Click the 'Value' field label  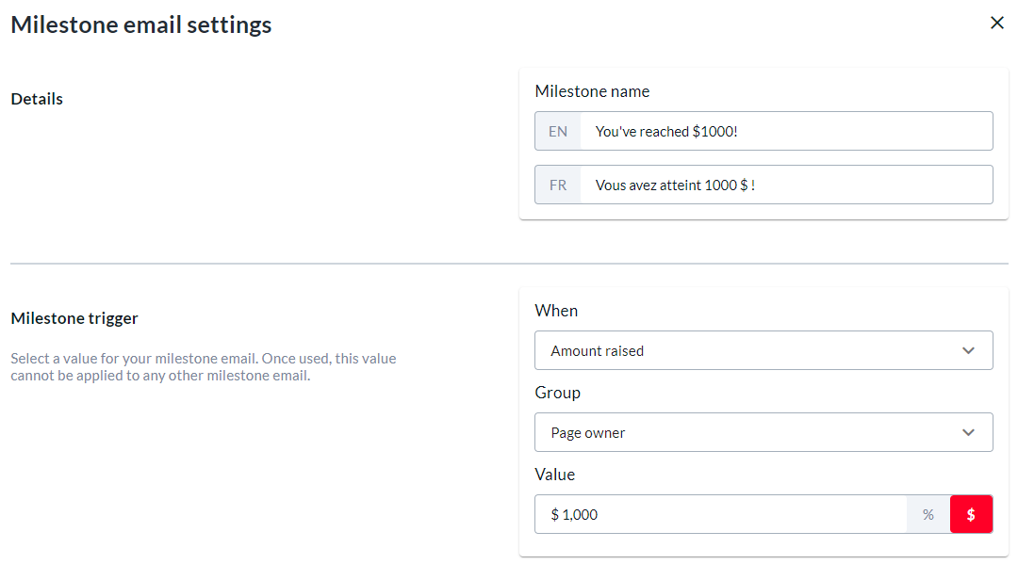coord(554,475)
